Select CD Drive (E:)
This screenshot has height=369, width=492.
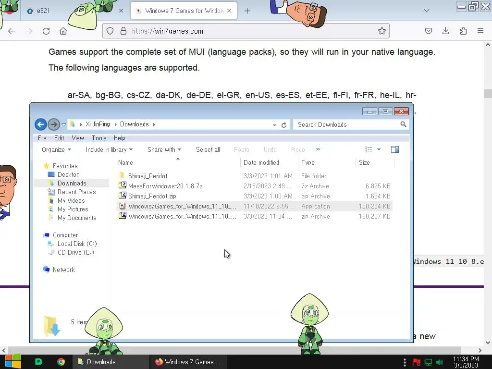pos(75,252)
